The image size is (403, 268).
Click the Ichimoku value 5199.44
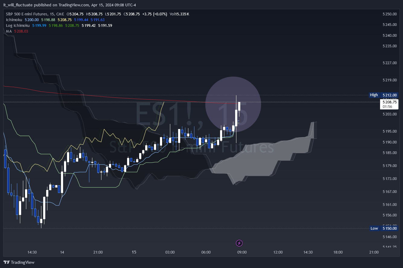point(81,20)
